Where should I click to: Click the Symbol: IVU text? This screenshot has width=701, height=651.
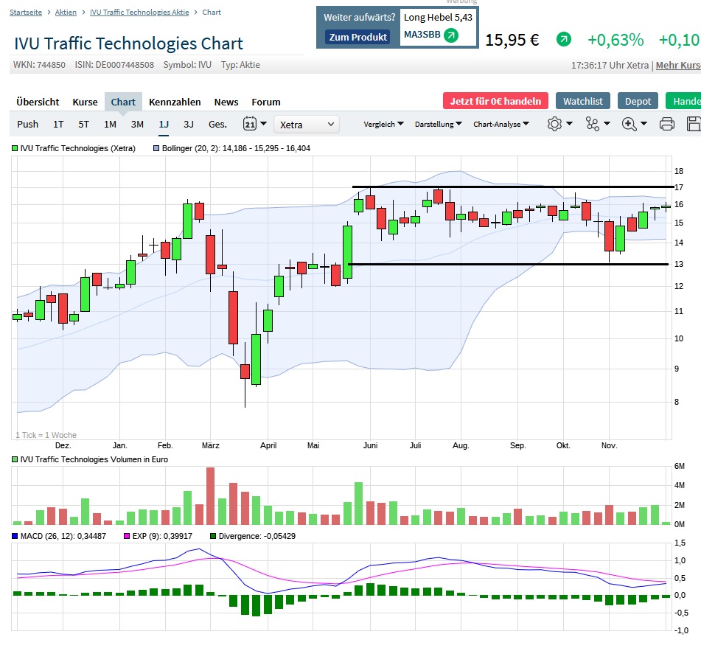pyautogui.click(x=187, y=65)
